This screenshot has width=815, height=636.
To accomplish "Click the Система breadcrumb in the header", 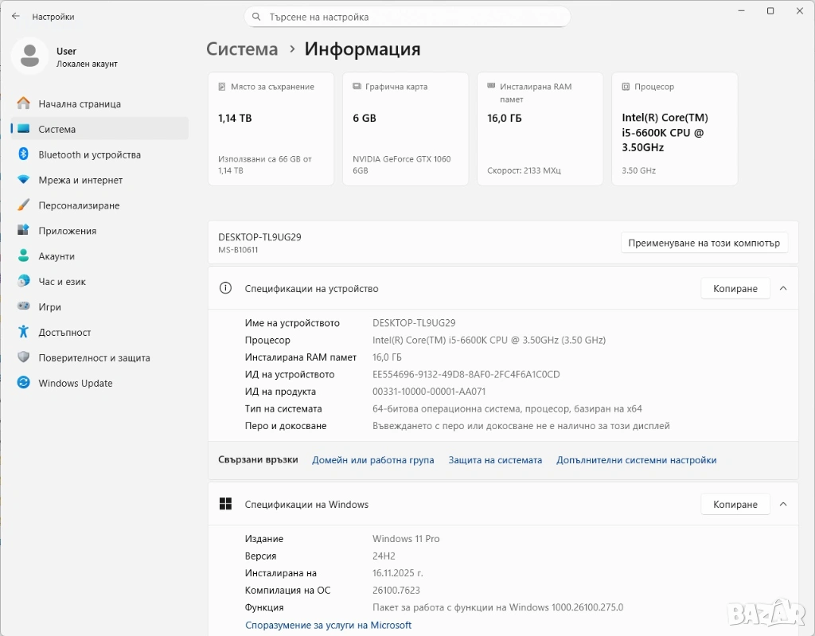I will 242,49.
